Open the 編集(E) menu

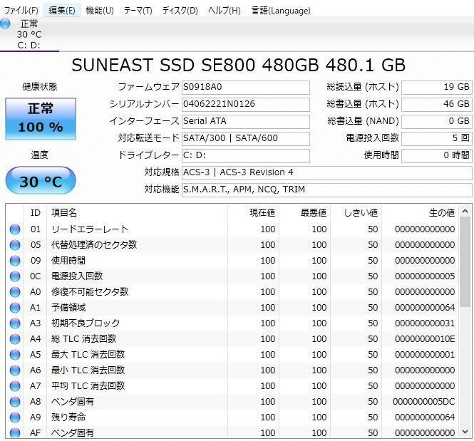[x=62, y=11]
